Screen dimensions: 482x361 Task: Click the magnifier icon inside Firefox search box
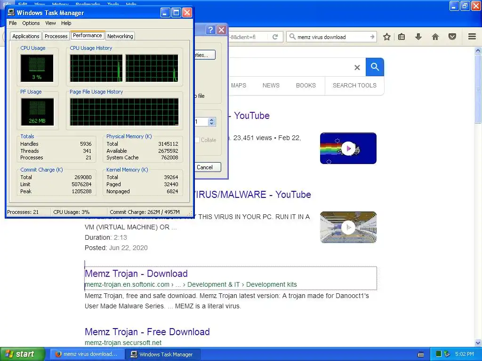pyautogui.click(x=292, y=37)
